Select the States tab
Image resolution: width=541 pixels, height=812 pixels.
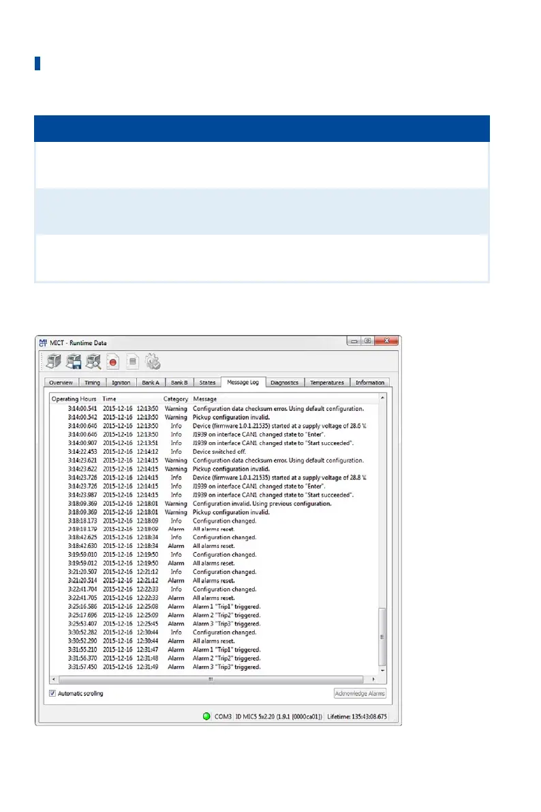click(x=207, y=383)
